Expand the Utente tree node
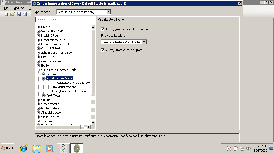Screen dimensions: 274x154 [x=39, y=27]
